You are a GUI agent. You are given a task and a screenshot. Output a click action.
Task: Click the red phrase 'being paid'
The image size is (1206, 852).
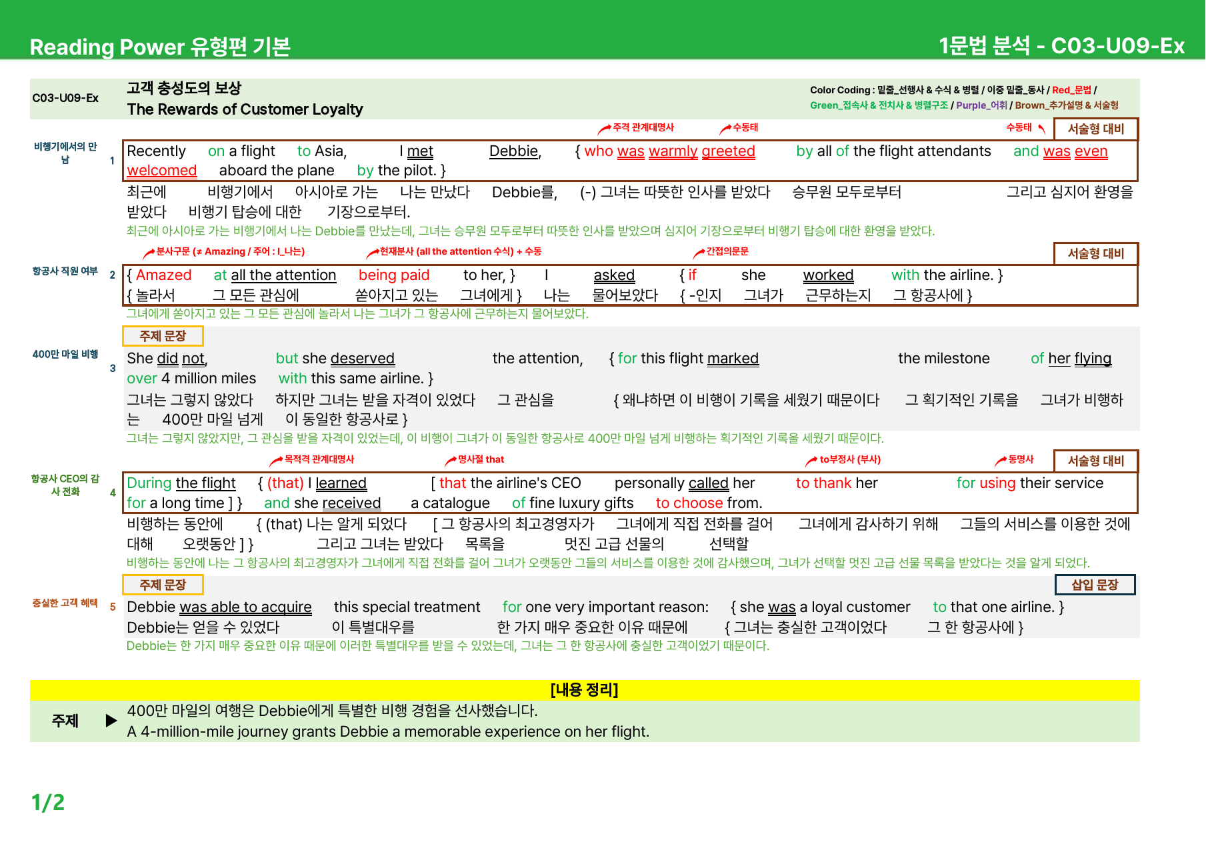tap(394, 275)
